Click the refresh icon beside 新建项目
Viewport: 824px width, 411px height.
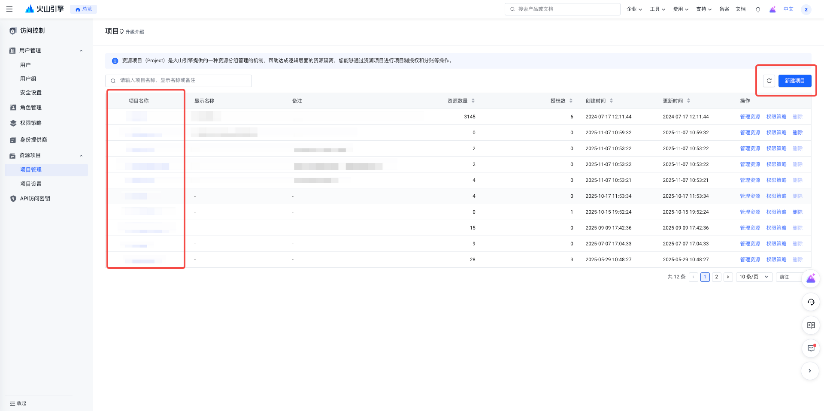coord(769,81)
